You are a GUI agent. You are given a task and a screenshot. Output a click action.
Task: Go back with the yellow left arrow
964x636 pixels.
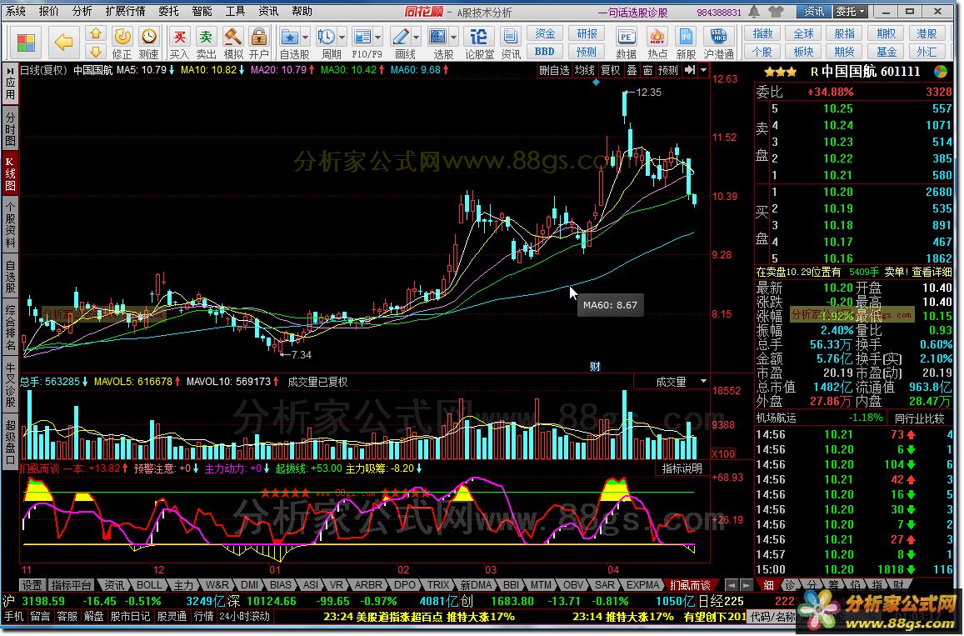point(63,43)
